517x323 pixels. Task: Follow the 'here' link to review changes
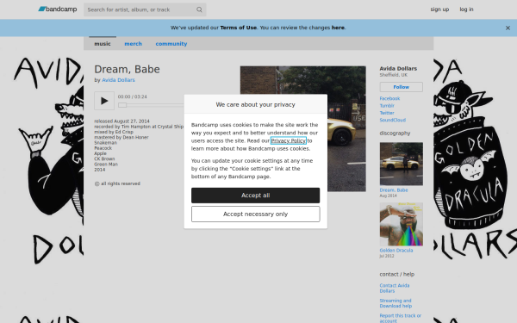pyautogui.click(x=338, y=28)
